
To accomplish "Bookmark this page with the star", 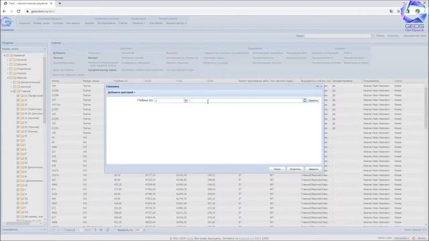I will (x=398, y=11).
